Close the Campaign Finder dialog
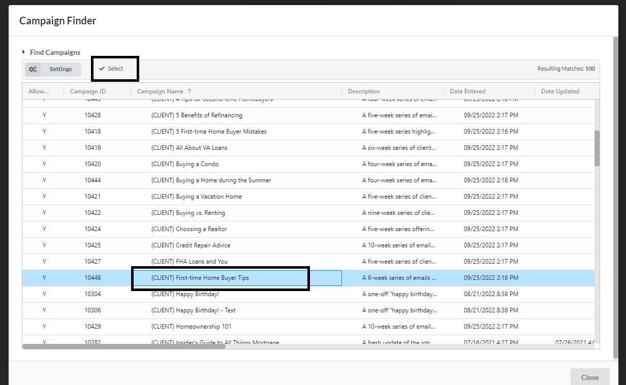Viewport: 626px width, 385px height. point(589,377)
